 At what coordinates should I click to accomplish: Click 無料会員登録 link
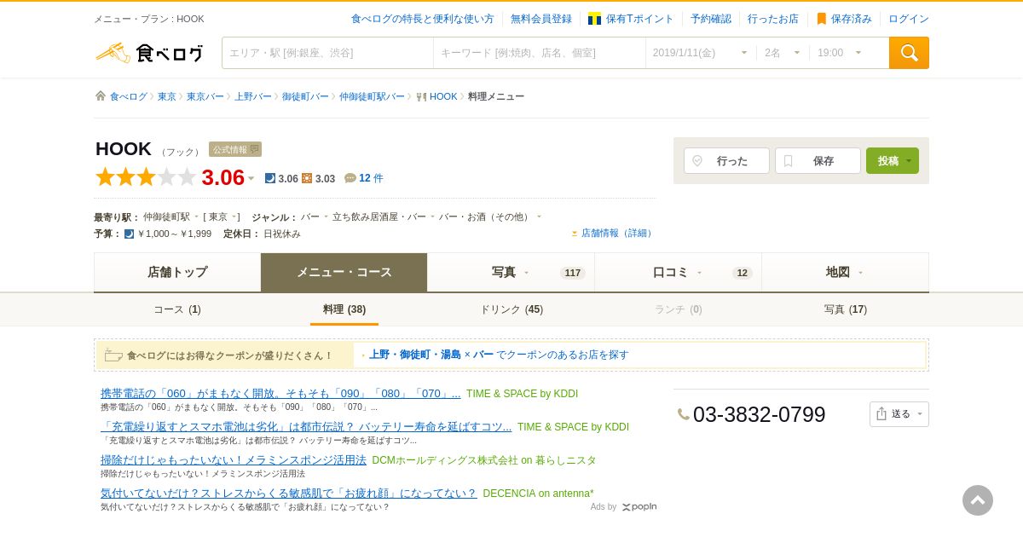(541, 19)
